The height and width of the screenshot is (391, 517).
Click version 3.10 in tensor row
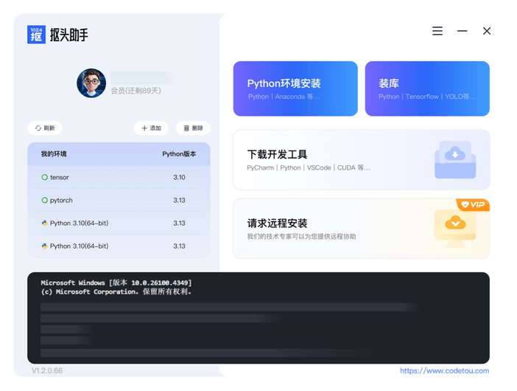pos(180,177)
